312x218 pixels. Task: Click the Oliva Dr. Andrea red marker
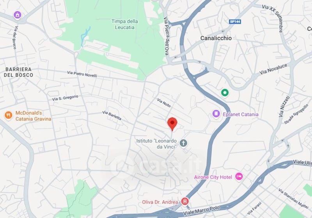tap(185, 201)
